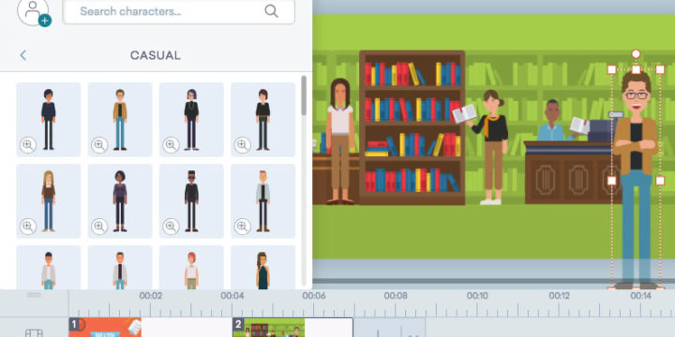Viewport: 675px width, 337px height.
Task: Select the grey-jacket man character thumbnail
Action: click(263, 200)
